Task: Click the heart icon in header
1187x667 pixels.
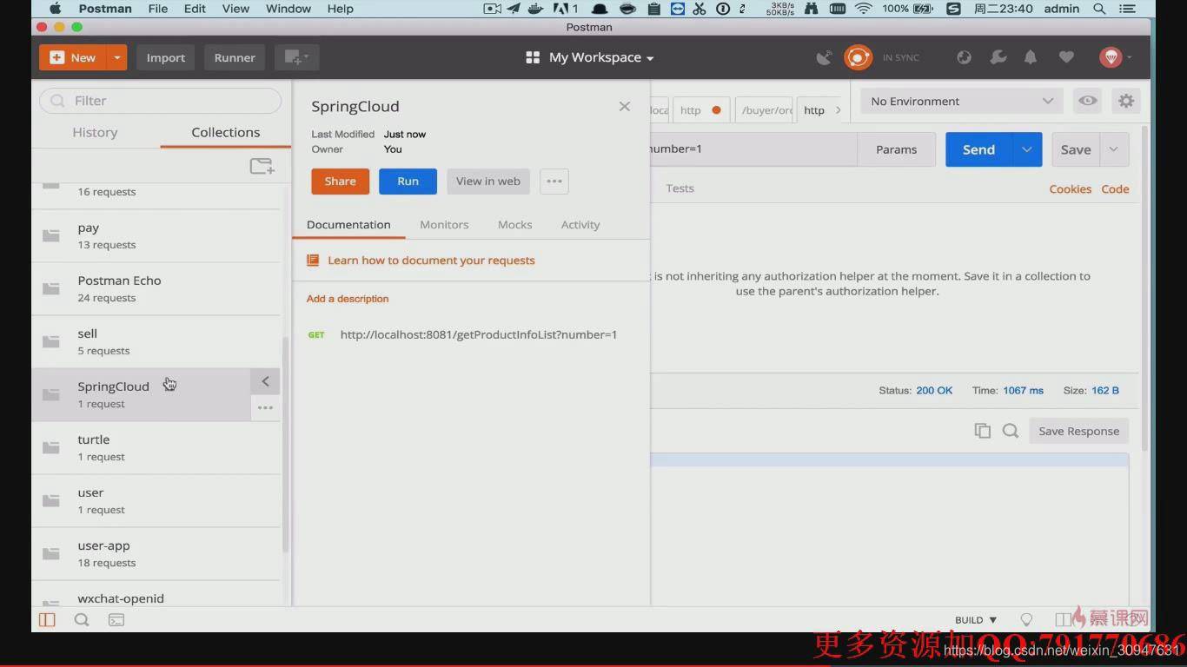Action: click(x=1066, y=57)
